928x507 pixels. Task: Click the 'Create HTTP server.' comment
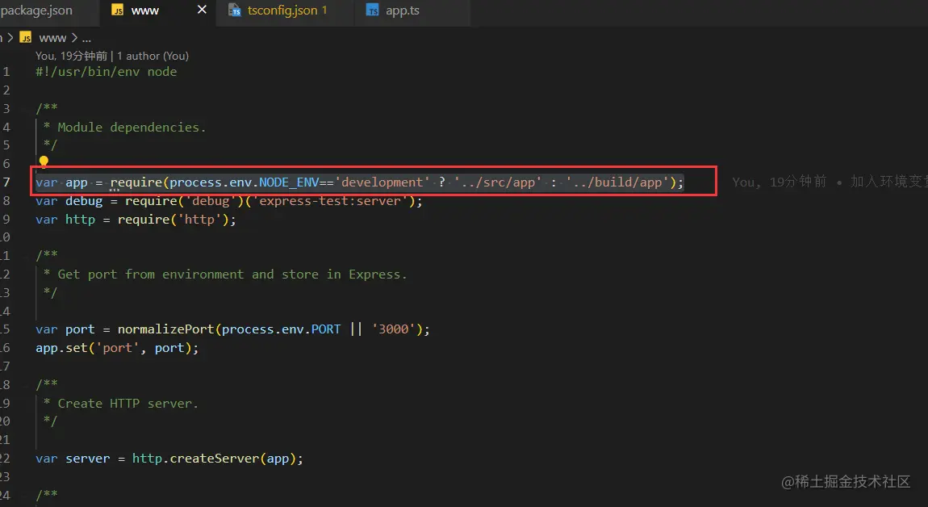coord(127,404)
